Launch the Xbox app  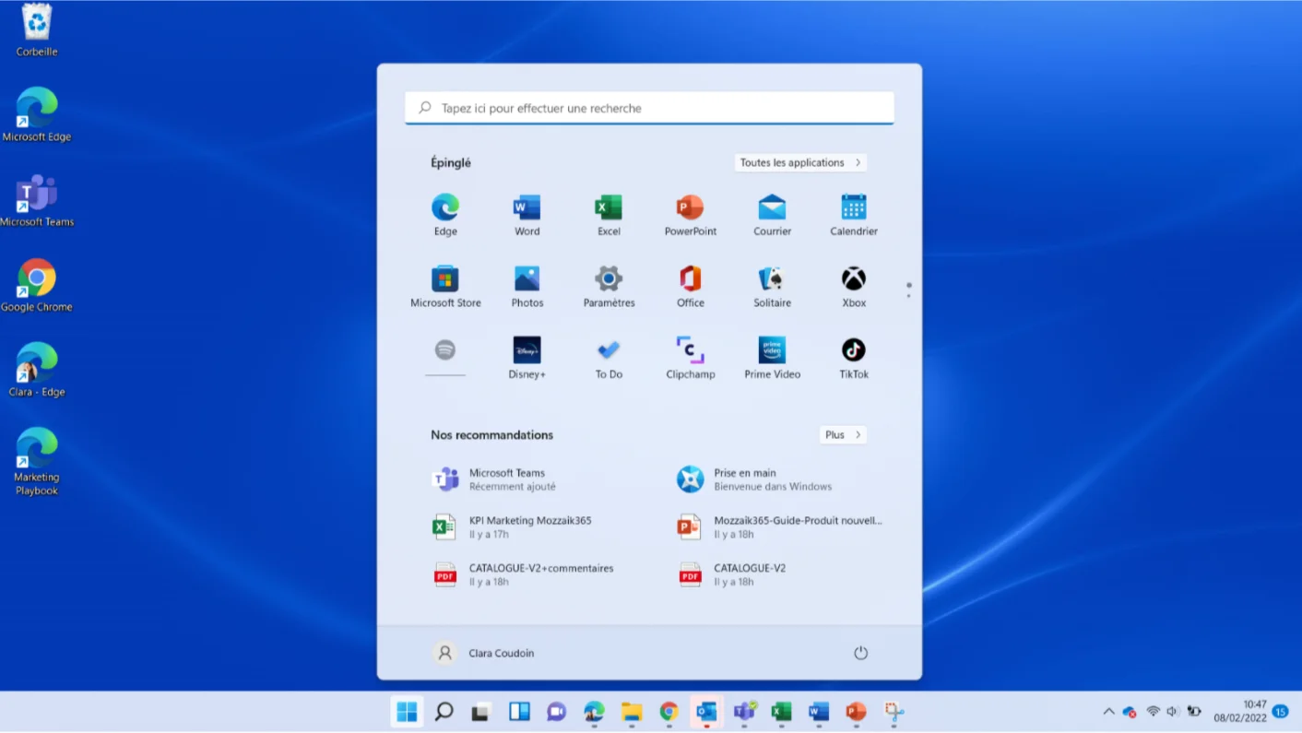(x=854, y=287)
